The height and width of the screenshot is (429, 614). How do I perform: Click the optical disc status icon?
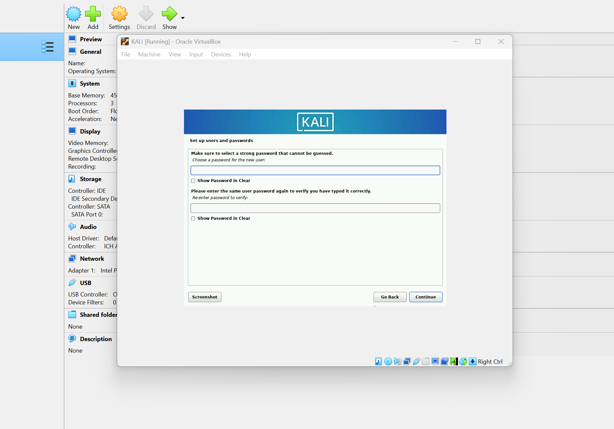click(388, 361)
